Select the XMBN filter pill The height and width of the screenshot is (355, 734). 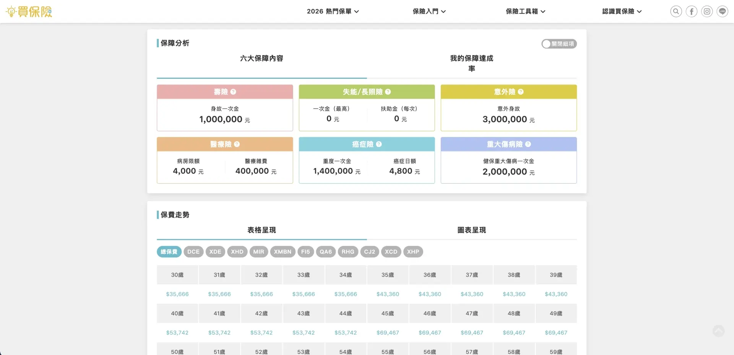point(283,252)
